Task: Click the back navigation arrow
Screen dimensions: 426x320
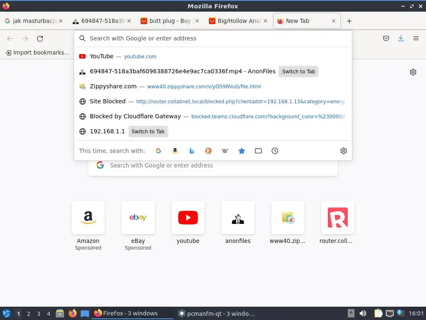Action: coord(10,39)
